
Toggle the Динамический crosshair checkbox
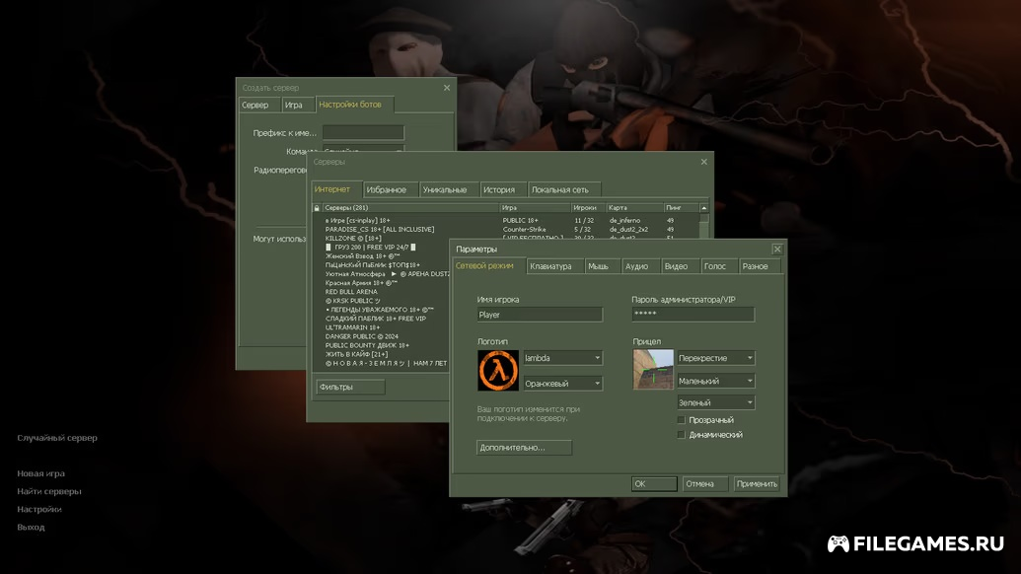pos(681,435)
